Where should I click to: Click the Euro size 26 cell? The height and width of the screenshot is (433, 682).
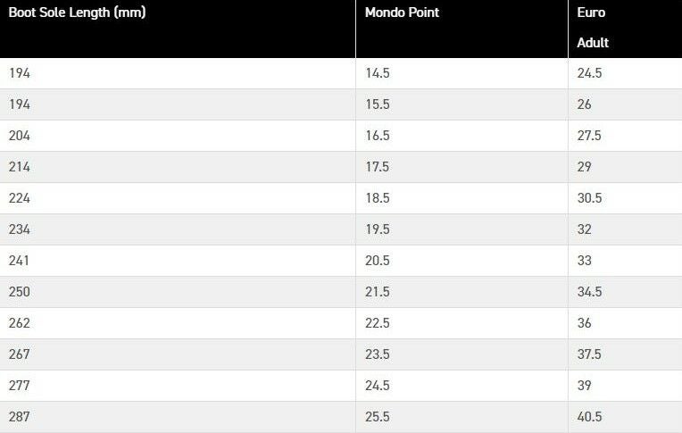click(x=584, y=104)
